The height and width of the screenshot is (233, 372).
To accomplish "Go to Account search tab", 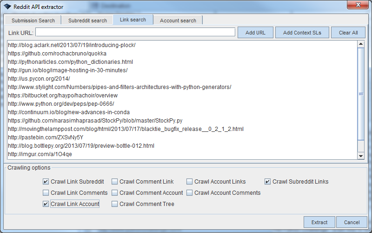I will (178, 21).
